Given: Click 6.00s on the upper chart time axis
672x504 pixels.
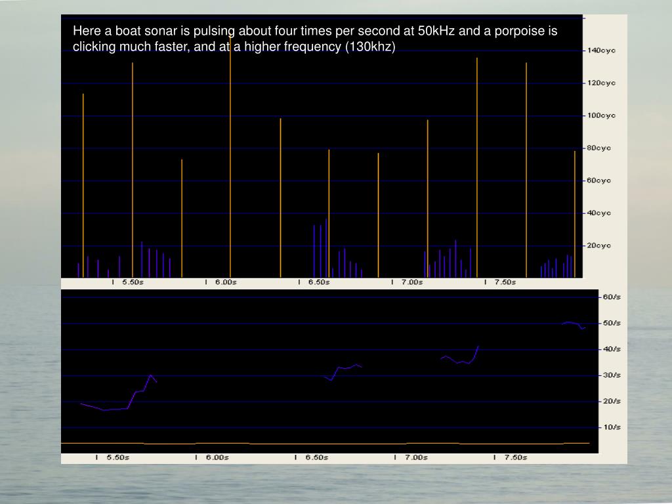Looking at the screenshot, I should pos(226,282).
